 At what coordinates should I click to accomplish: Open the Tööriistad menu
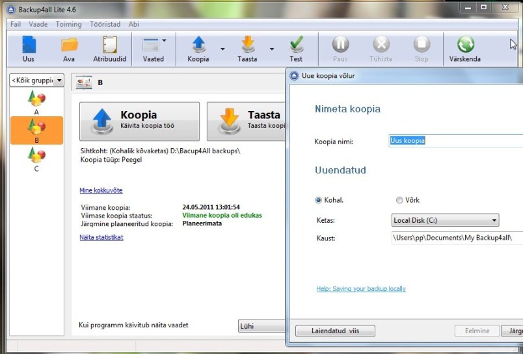(105, 24)
